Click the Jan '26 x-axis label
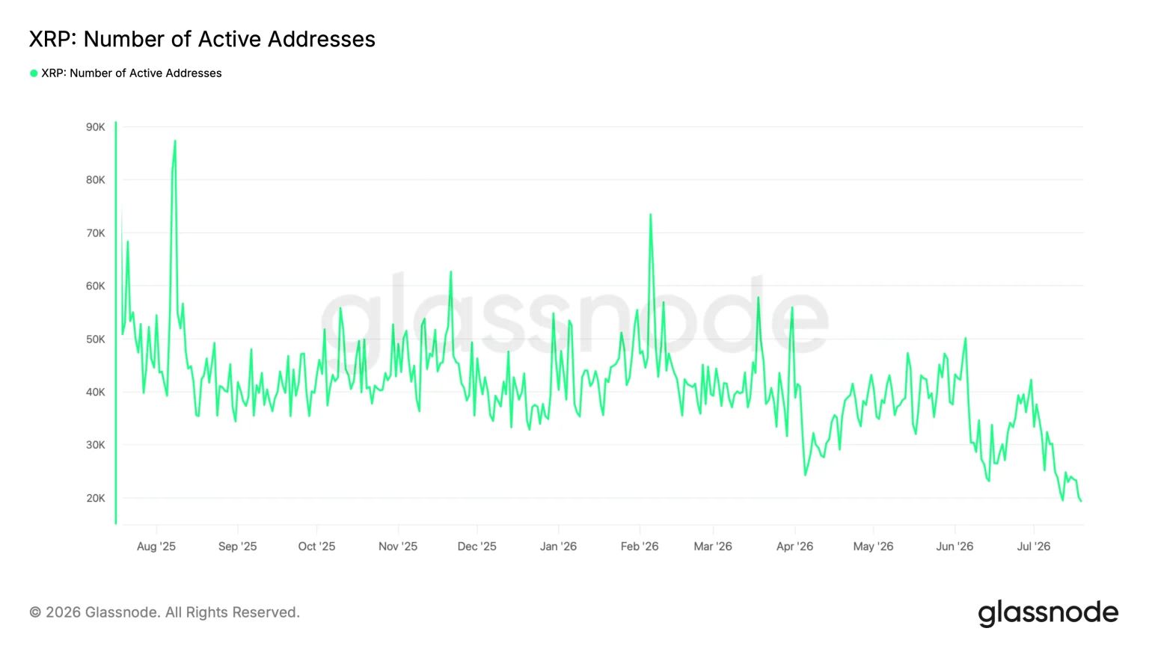 click(559, 547)
